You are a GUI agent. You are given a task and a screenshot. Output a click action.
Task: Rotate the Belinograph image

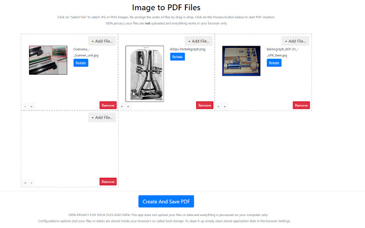pyautogui.click(x=274, y=63)
